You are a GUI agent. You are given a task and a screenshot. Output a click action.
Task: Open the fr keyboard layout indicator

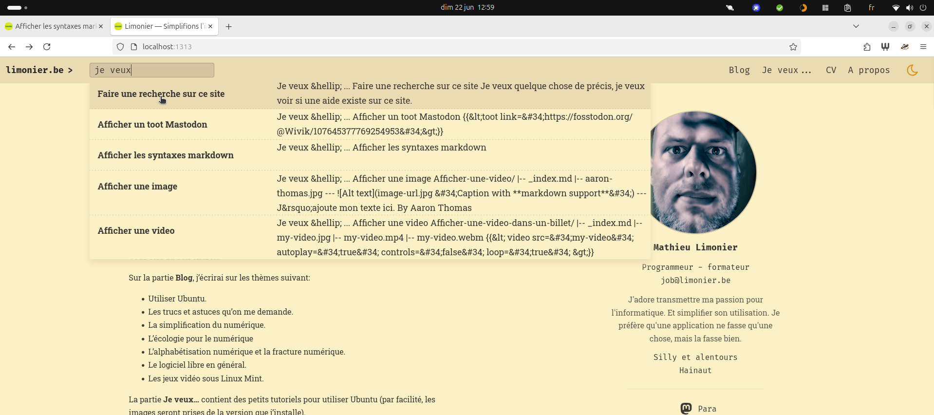[871, 7]
